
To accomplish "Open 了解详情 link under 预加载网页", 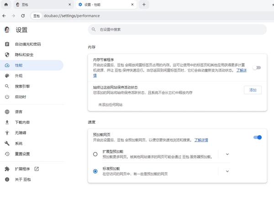I will [201, 140].
